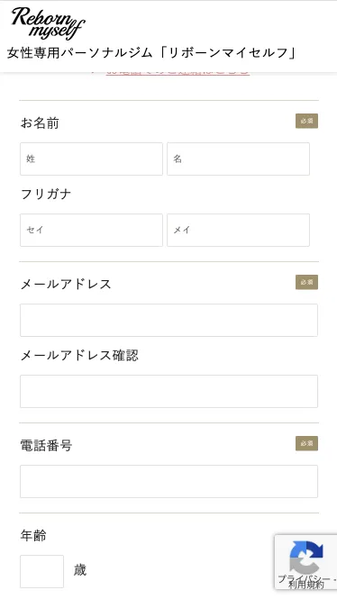Click the 必須 badge beside メールアドレス

(x=306, y=282)
